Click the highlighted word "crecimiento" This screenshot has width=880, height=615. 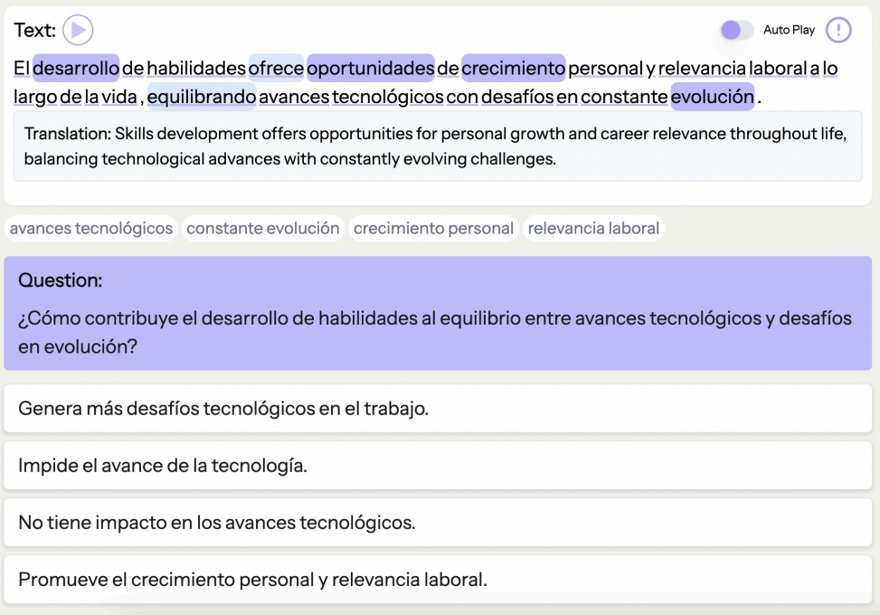click(513, 68)
